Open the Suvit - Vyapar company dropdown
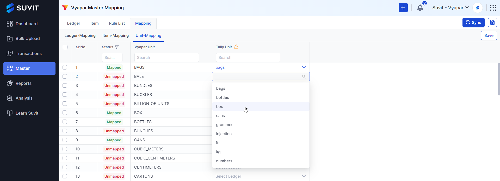Screen dimensions: 500x181 click(x=450, y=8)
